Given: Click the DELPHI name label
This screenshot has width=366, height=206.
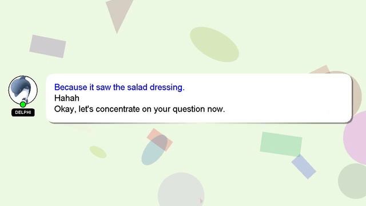Looking at the screenshot, I should click(23, 112).
